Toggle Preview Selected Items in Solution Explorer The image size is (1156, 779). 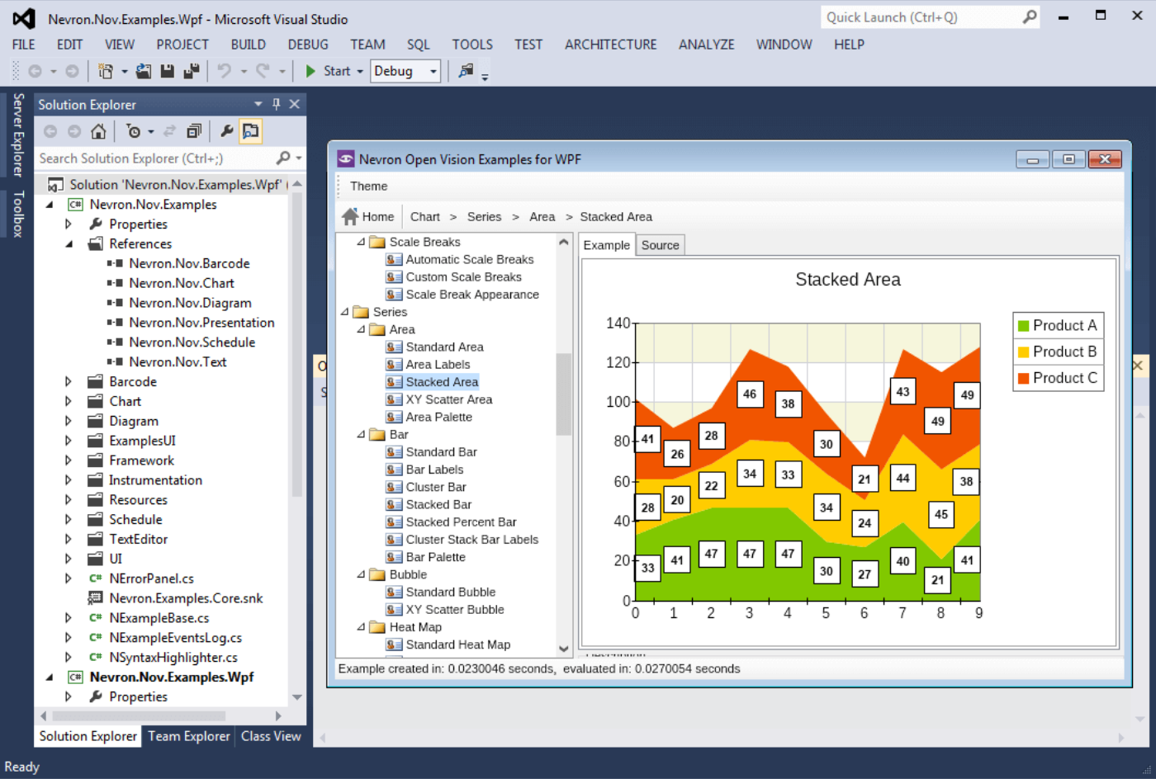click(x=250, y=131)
